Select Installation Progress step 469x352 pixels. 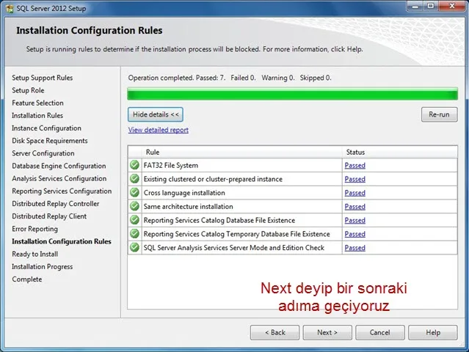point(42,266)
